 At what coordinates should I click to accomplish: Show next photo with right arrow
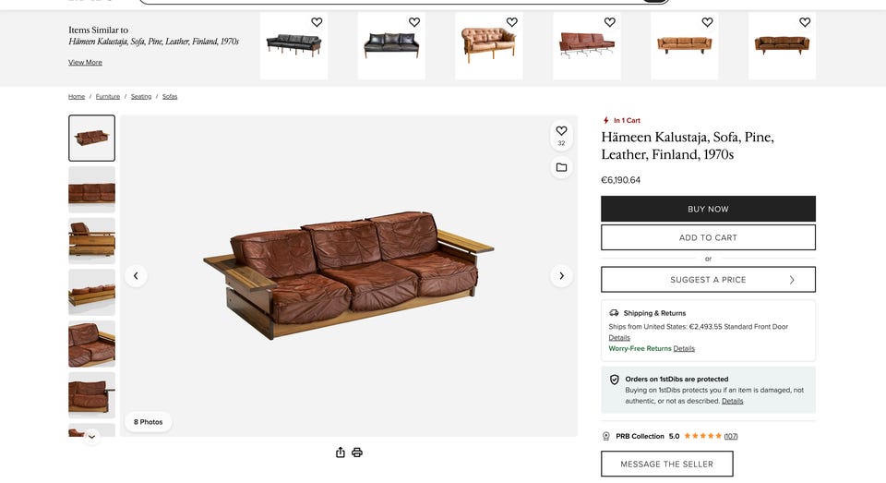pyautogui.click(x=561, y=276)
